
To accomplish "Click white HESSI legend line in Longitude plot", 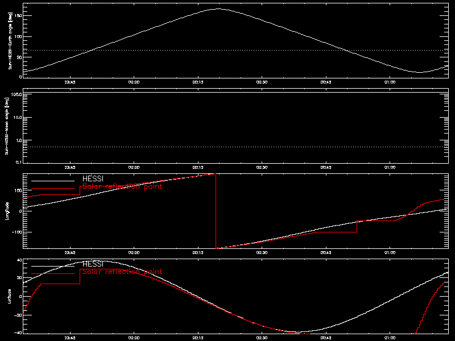I will tap(53, 181).
